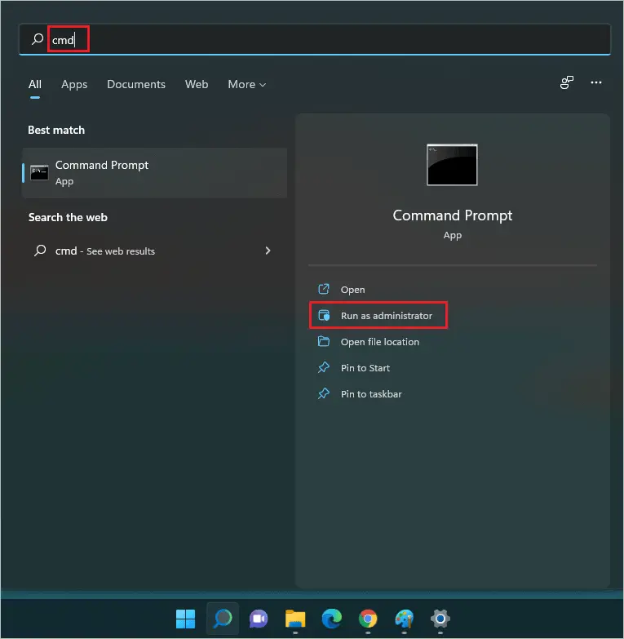Switch to the All tab
Screen dimensions: 624x639
(x=35, y=84)
